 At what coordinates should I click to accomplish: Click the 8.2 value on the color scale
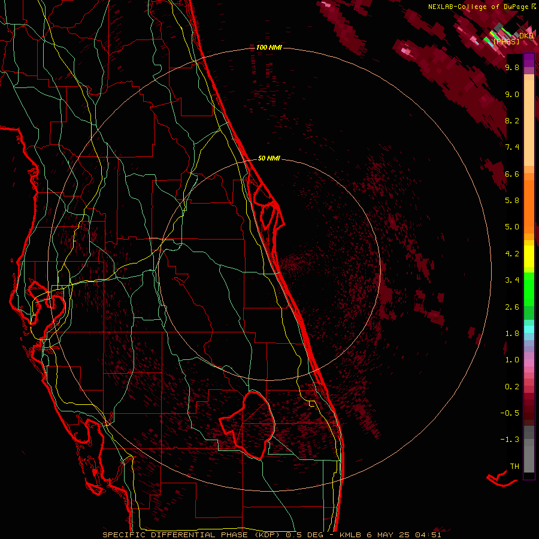tap(512, 120)
